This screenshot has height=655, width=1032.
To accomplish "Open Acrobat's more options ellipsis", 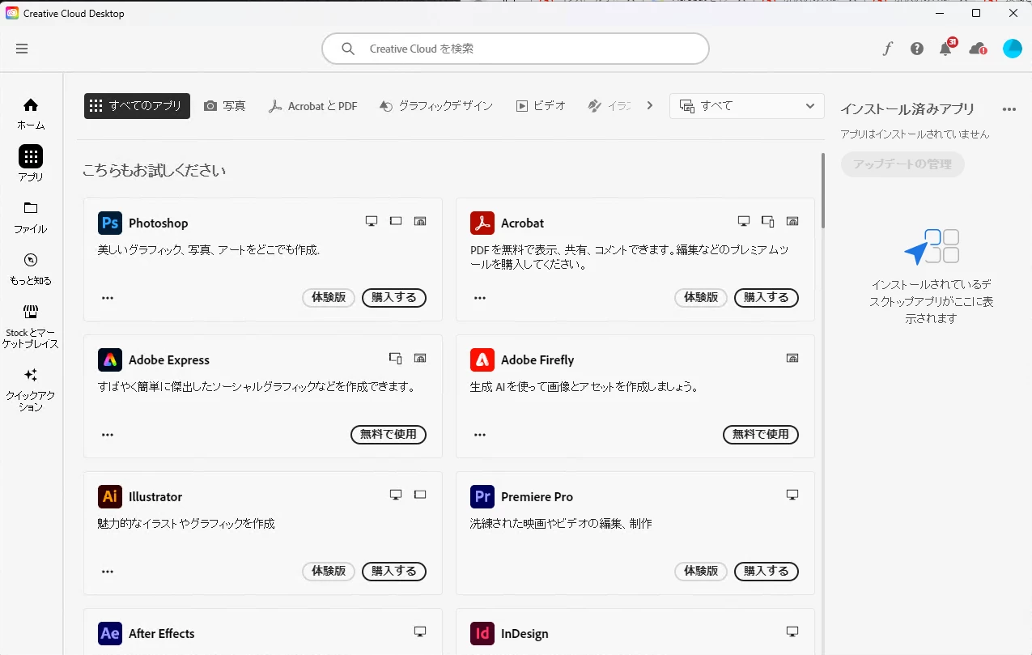I will 480,298.
